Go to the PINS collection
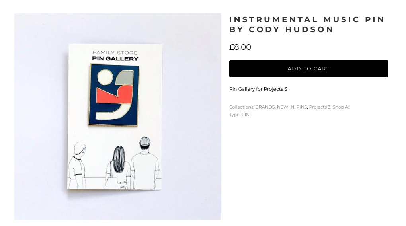Image resolution: width=406 pixels, height=226 pixels. 301,107
